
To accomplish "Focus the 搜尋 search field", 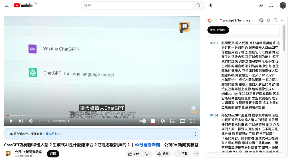I will pos(136,5).
